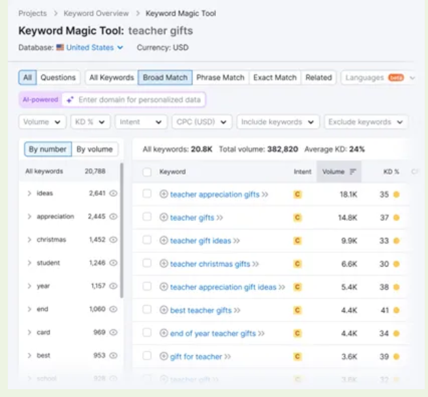Toggle eye icon for end group
The height and width of the screenshot is (397, 428).
114,309
